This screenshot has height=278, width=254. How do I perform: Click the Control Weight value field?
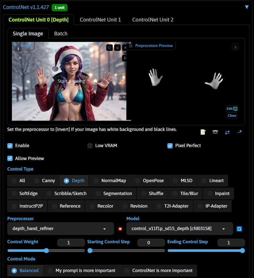point(71,243)
